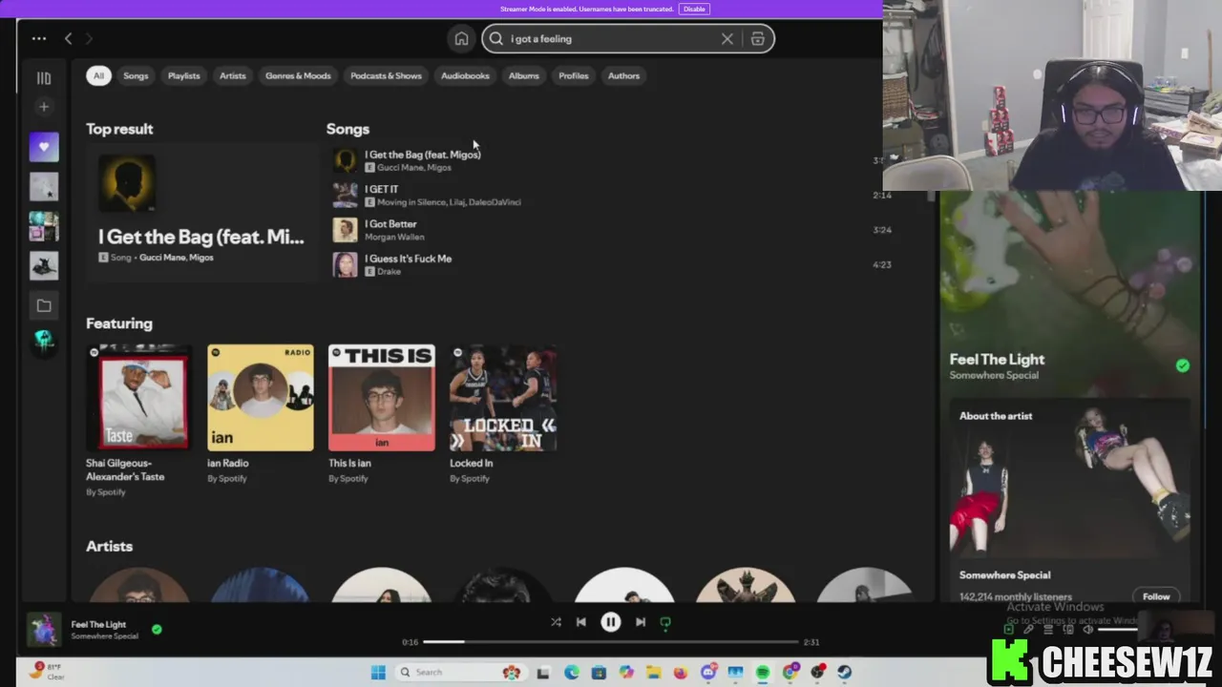Open Somewhere Special under About the artist
Screen dimensions: 1222x687
point(1004,575)
